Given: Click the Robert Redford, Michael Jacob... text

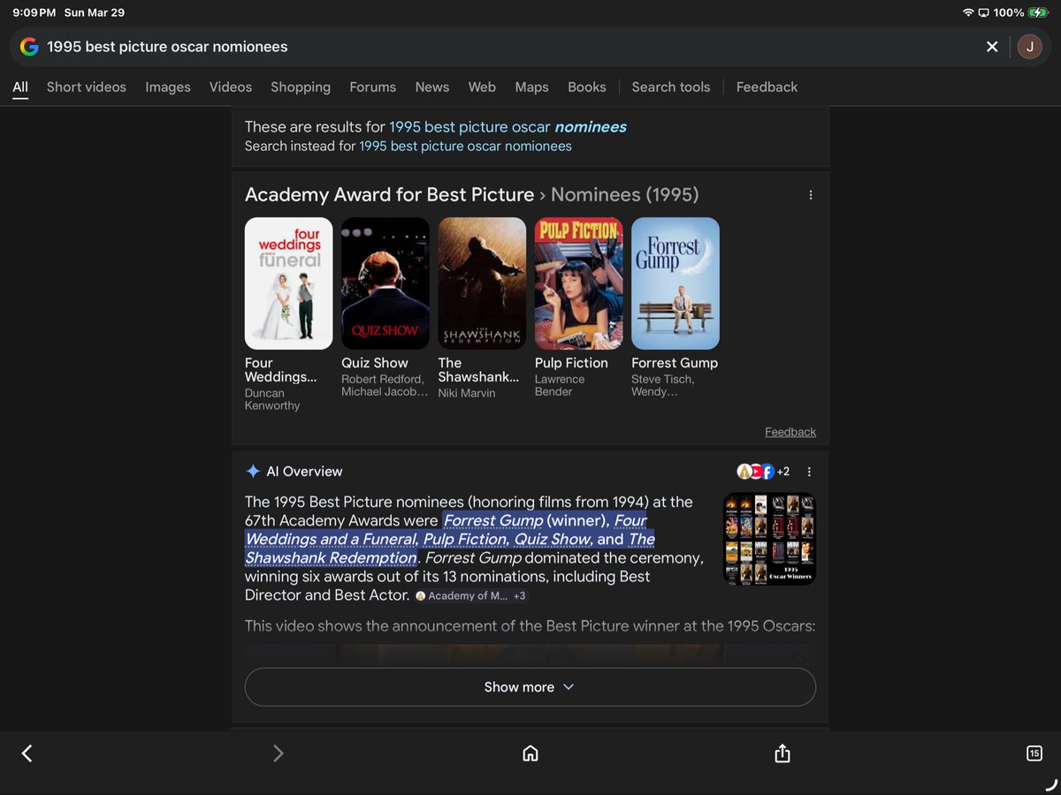Looking at the screenshot, I should [385, 385].
